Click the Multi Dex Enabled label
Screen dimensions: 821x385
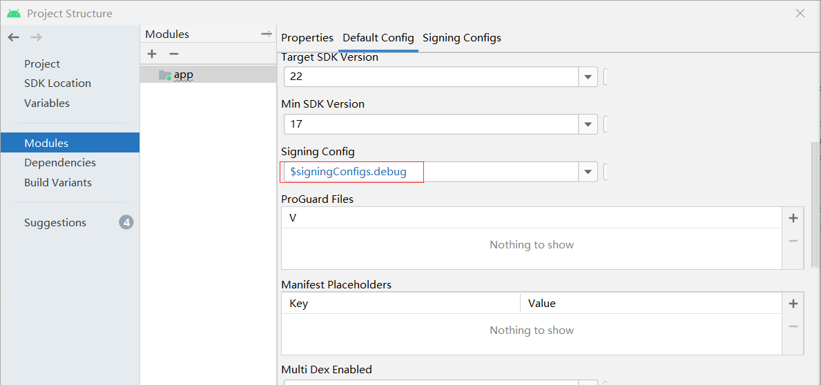(327, 369)
